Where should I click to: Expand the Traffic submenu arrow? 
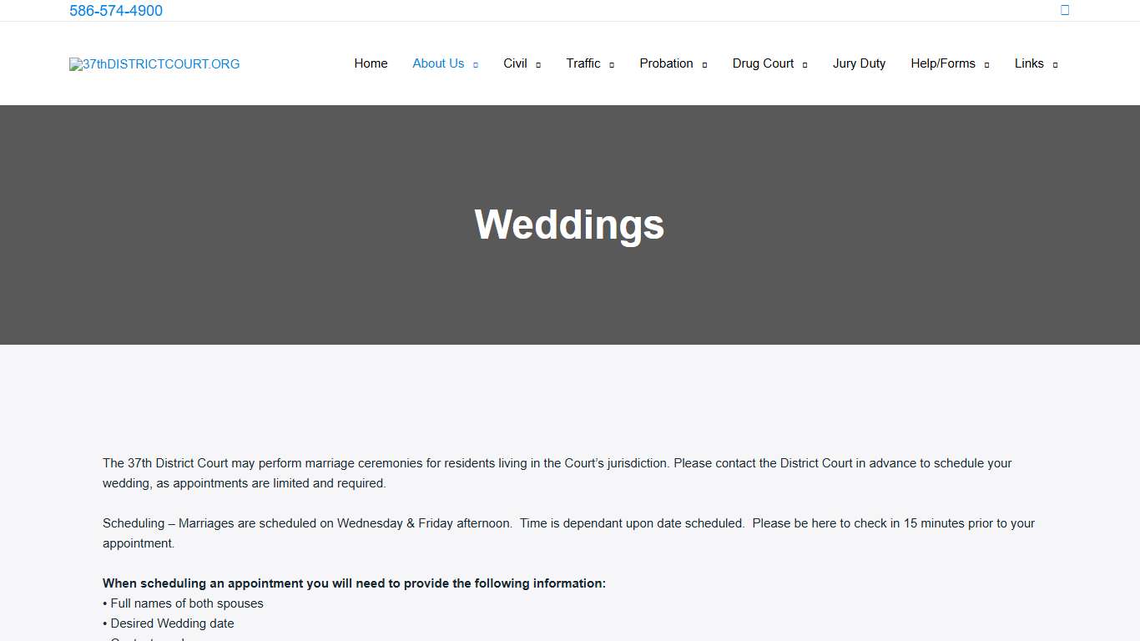coord(612,64)
